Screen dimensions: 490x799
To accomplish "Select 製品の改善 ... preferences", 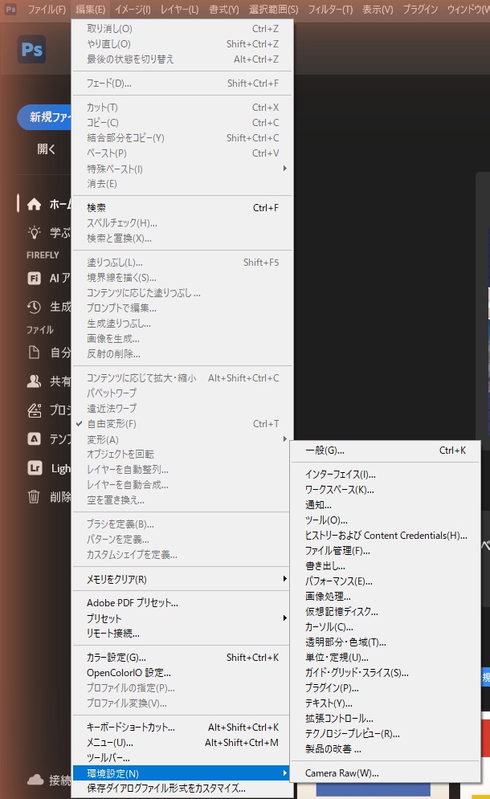I will pos(385,749).
